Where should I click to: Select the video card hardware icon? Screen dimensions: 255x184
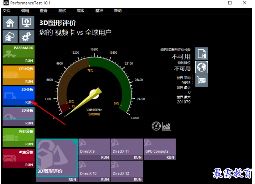202,81
